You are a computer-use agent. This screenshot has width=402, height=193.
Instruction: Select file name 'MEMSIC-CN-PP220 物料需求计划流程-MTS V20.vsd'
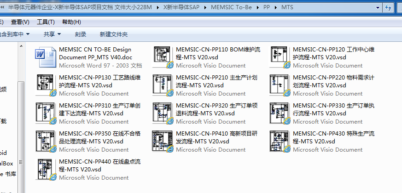coord(334,81)
